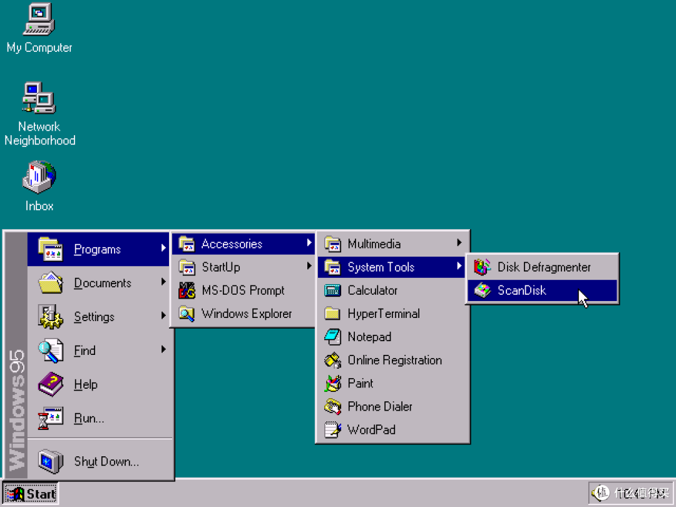The width and height of the screenshot is (676, 507).
Task: Open the Accessories menu entry
Action: [243, 244]
